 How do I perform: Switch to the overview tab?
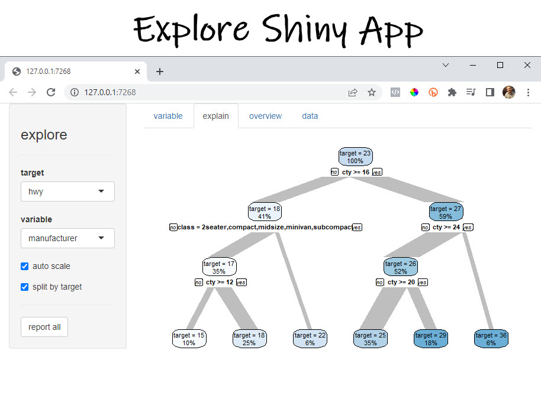coord(265,116)
